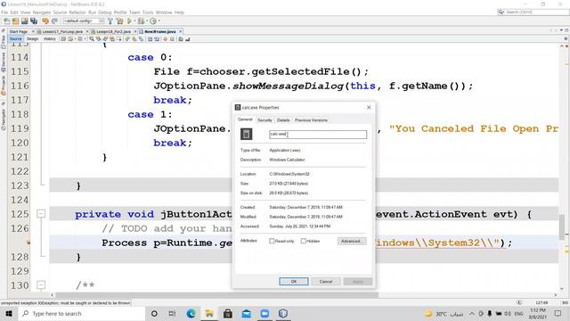
Task: Open Windows Start menu
Action: pos(9,313)
